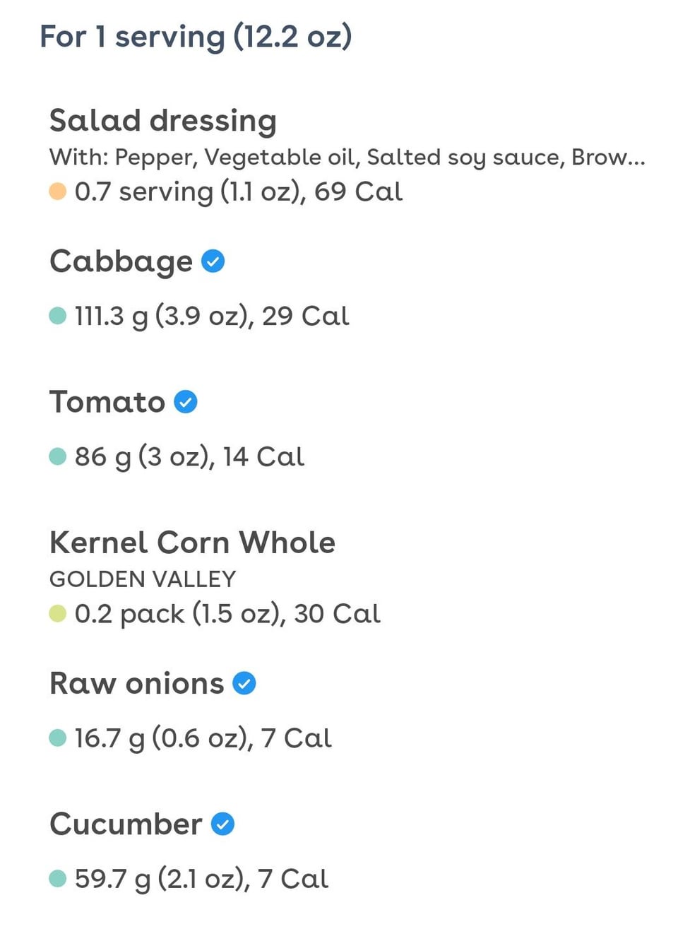Tap the 'For 1 serving (12.2 oz)' header
Screen dimensions: 678x929
pos(196,37)
